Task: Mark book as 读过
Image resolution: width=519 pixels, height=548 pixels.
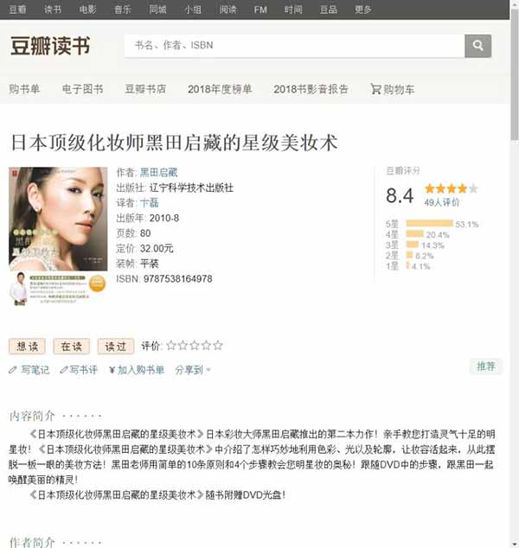Action: tap(116, 347)
